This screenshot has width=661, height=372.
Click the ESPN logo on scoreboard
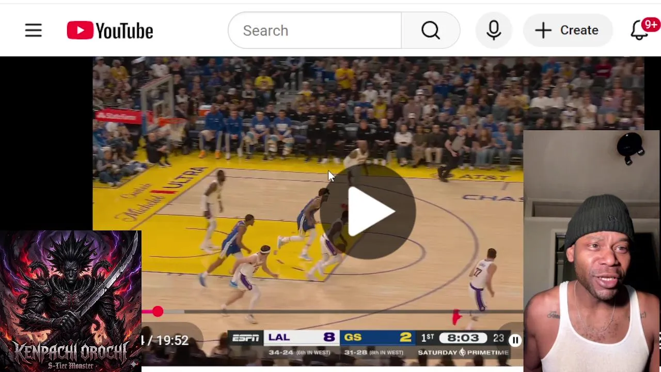coord(245,338)
